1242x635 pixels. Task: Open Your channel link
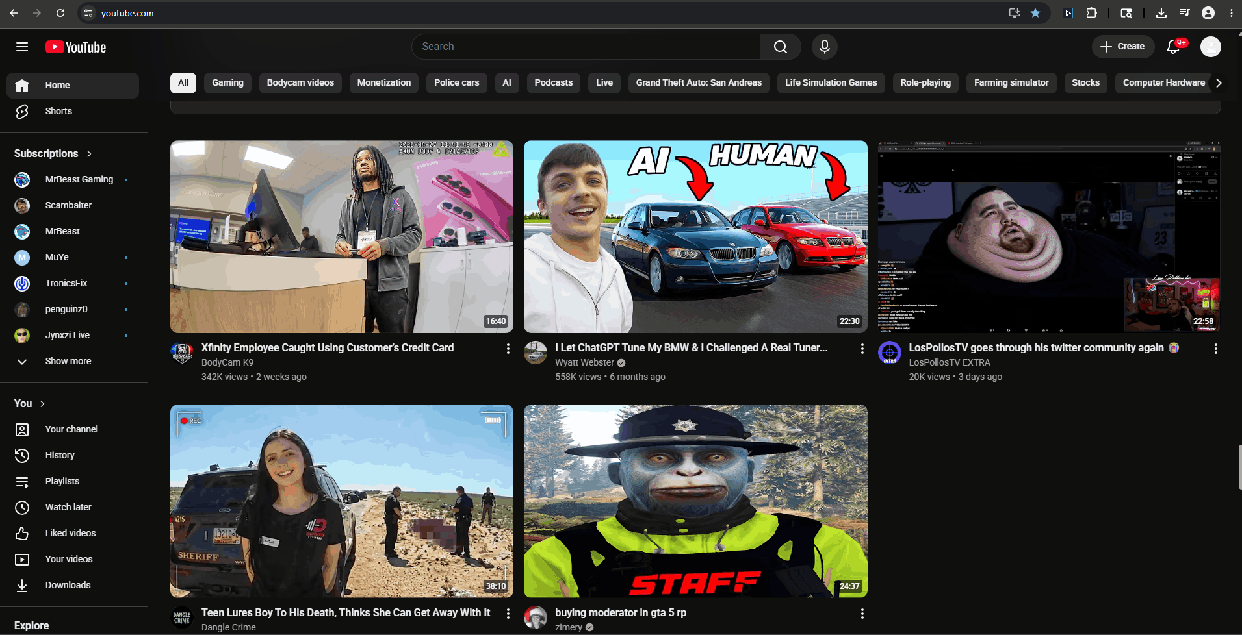(x=73, y=429)
